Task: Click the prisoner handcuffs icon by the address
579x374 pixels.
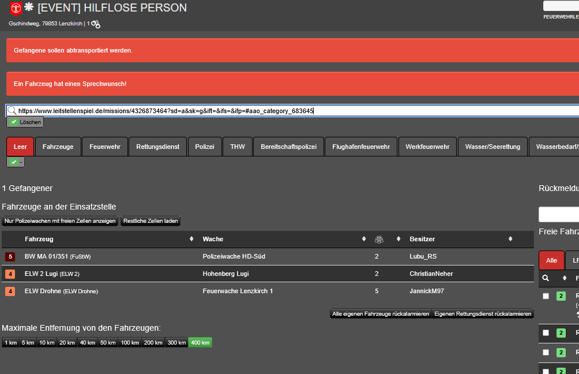Action: tap(96, 24)
